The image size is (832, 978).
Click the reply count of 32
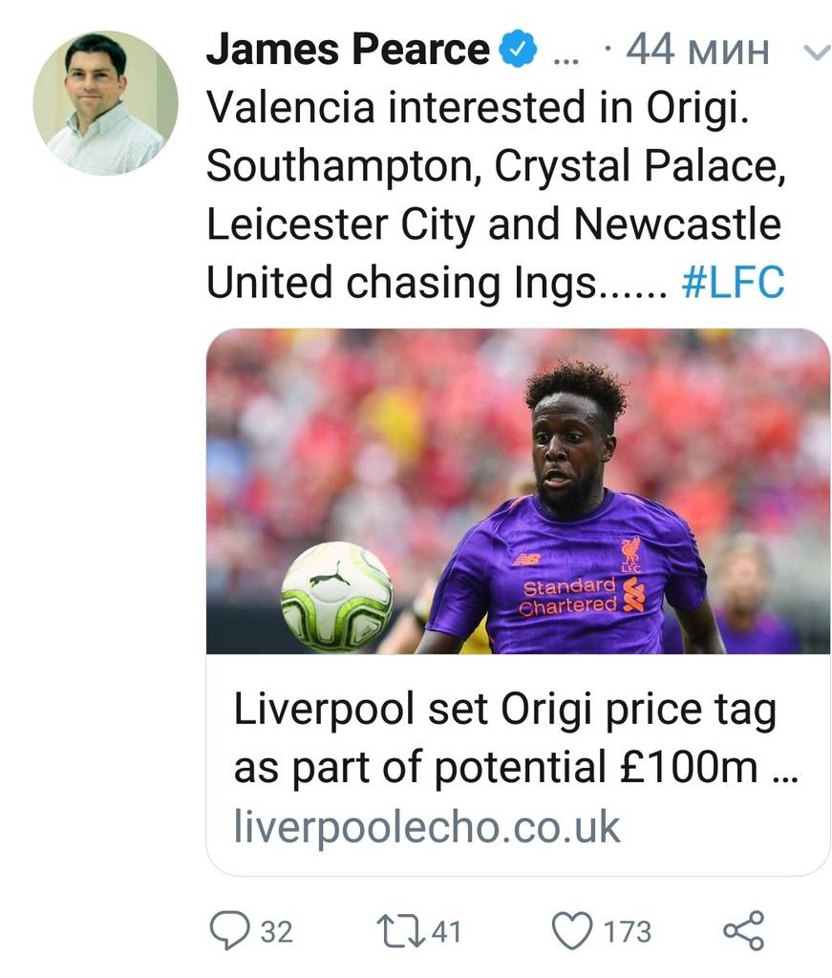point(277,931)
